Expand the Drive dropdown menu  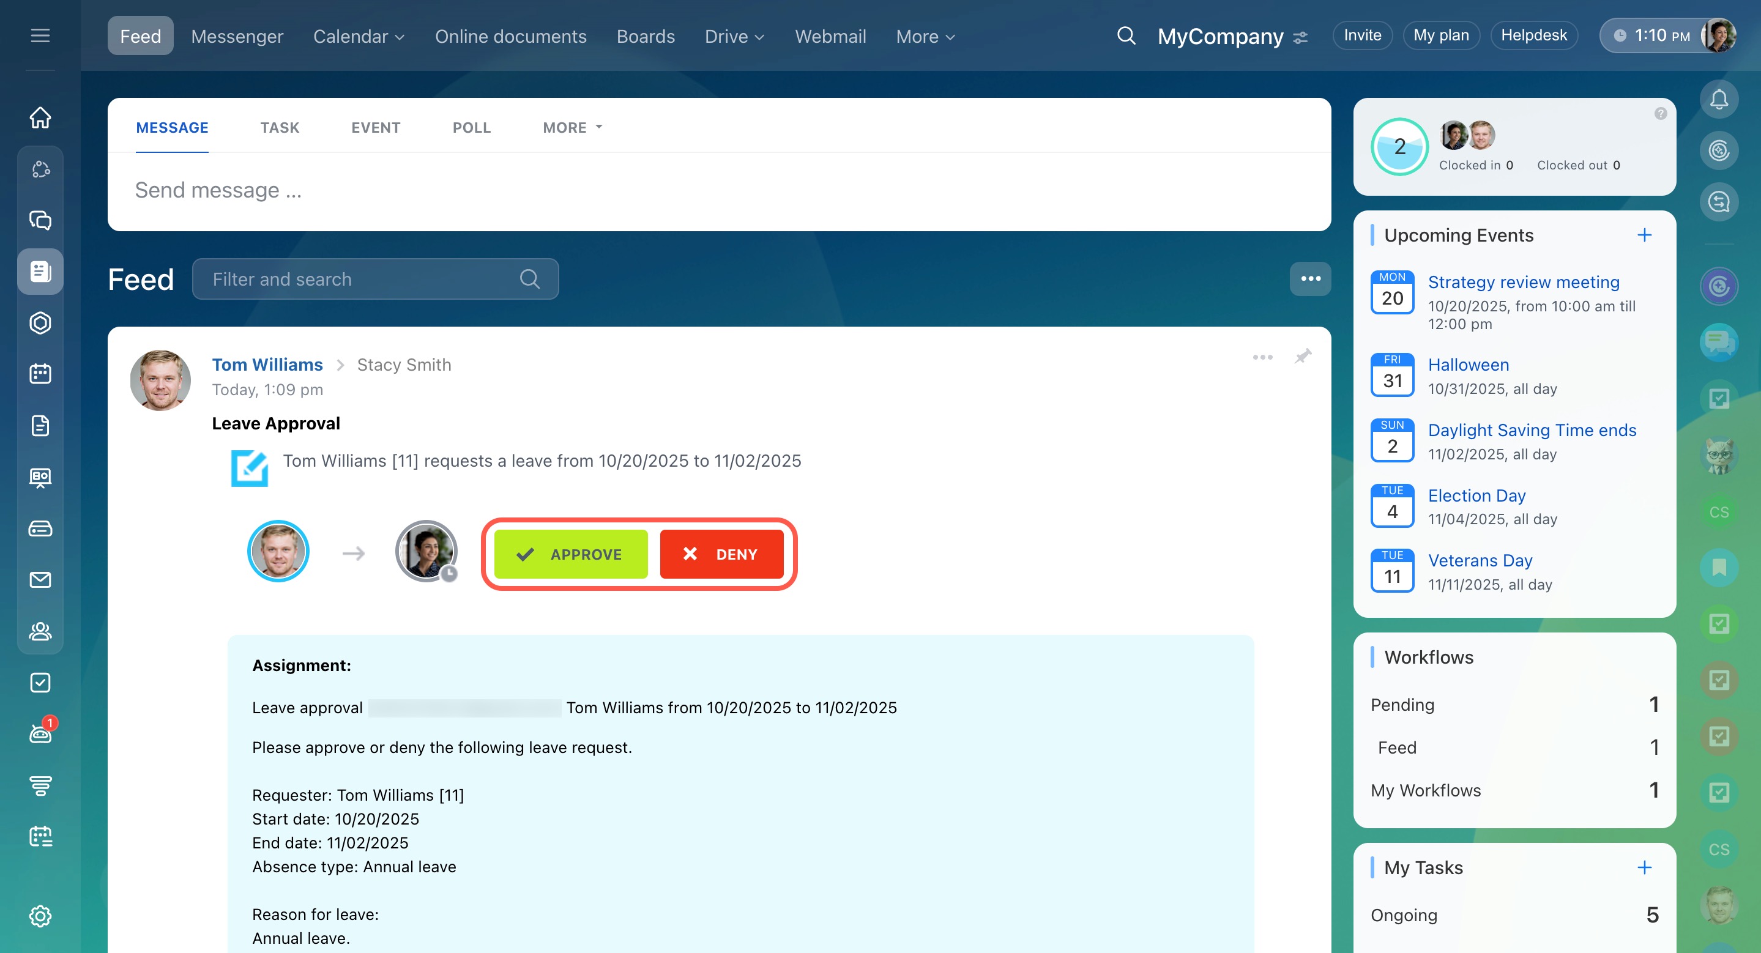coord(734,36)
